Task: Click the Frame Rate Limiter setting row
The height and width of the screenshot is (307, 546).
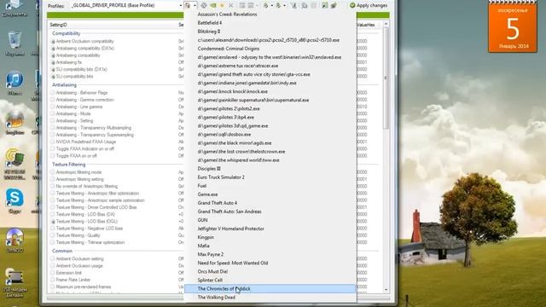Action: click(x=73, y=280)
